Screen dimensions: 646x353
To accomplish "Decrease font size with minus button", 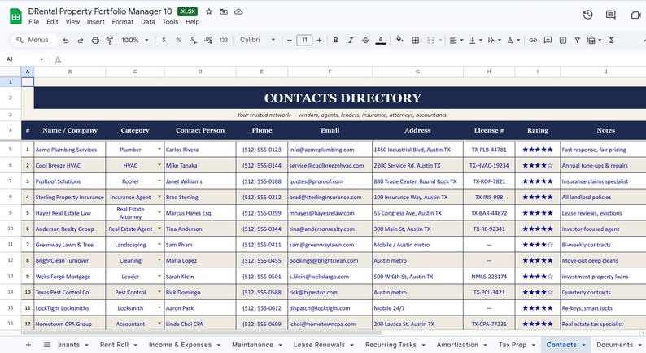I will pos(289,41).
